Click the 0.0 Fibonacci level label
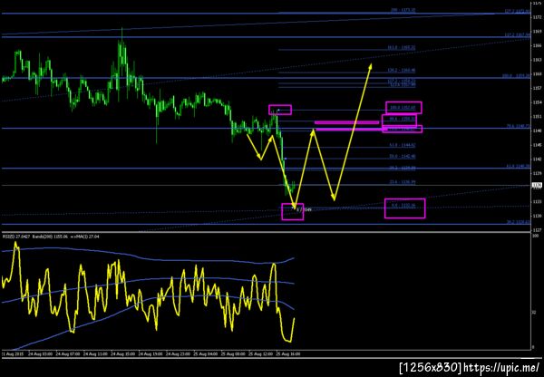This screenshot has width=544, height=377. [403, 206]
